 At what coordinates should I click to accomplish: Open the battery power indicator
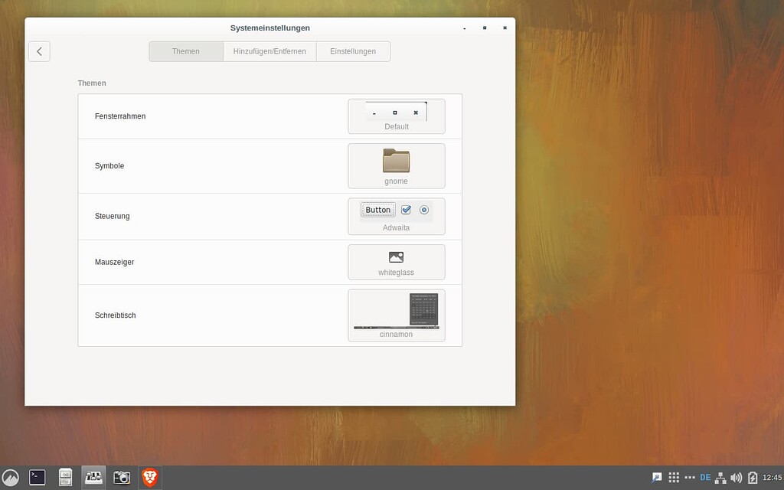coord(753,478)
